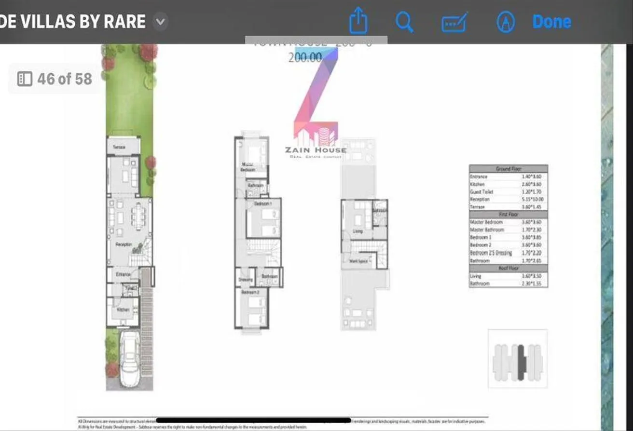Tap the Roof Floor header in dimensions table
Viewport: 633px width, 431px height.
pos(509,268)
